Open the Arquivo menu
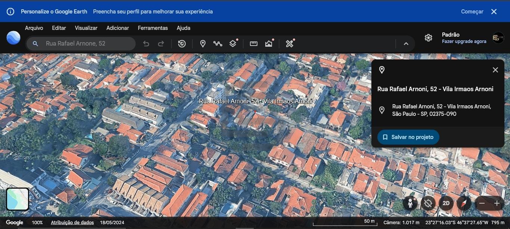The image size is (510, 229). coord(34,28)
